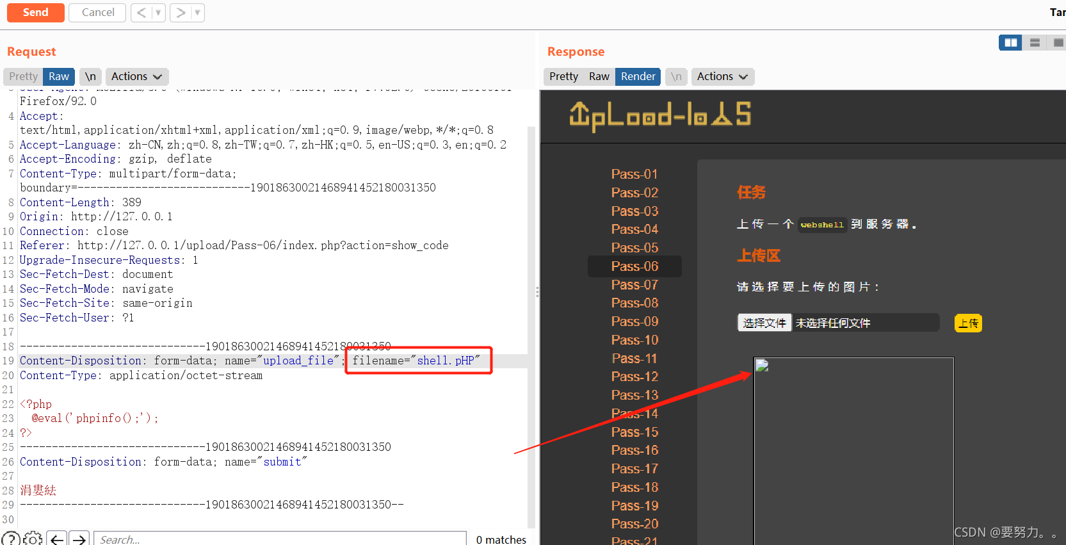The width and height of the screenshot is (1066, 545).
Task: Switch Request view to Pretty tab
Action: pyautogui.click(x=24, y=77)
